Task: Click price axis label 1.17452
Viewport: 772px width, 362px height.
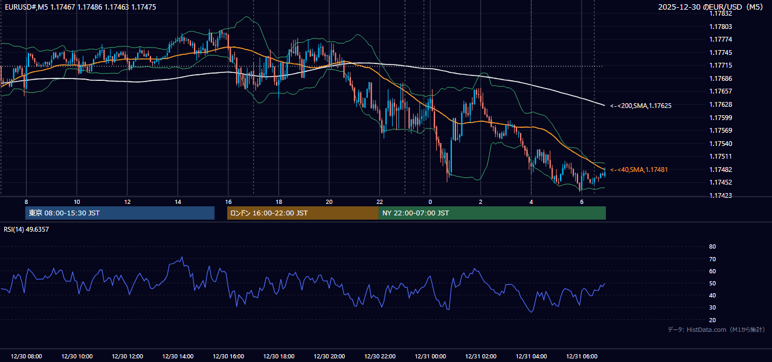Action: [x=721, y=182]
